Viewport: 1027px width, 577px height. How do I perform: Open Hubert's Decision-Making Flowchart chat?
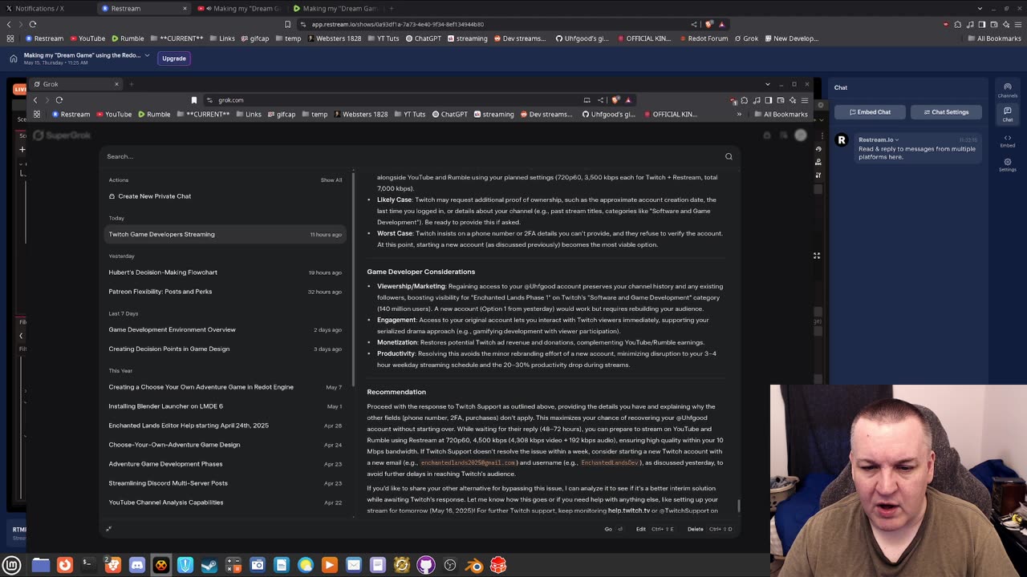tap(225, 272)
